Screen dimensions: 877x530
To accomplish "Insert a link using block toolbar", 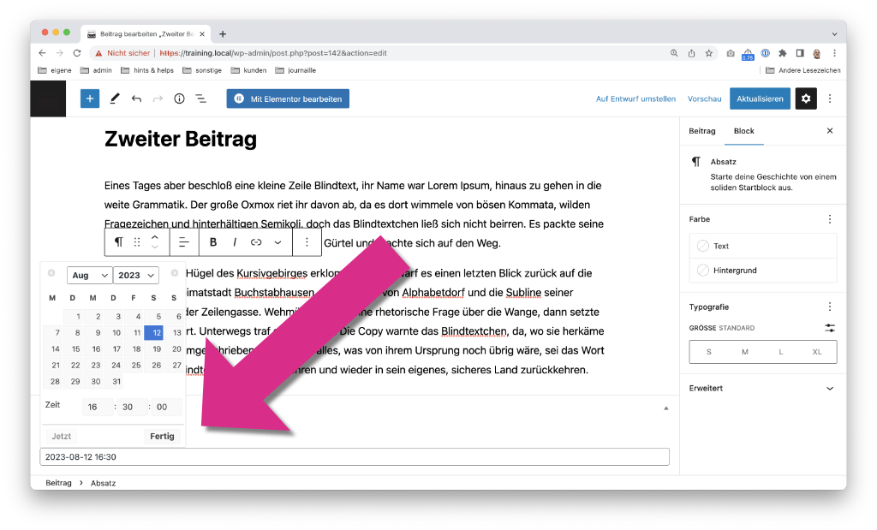I will click(256, 242).
